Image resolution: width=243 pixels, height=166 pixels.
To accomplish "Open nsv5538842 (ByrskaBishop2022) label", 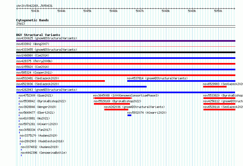I will [x=42, y=101].
